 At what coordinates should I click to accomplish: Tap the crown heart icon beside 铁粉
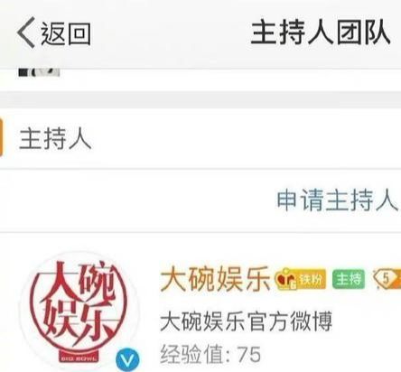pyautogui.click(x=285, y=280)
